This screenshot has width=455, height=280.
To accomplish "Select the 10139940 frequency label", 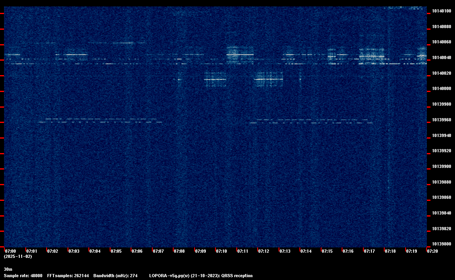I will click(x=442, y=135).
